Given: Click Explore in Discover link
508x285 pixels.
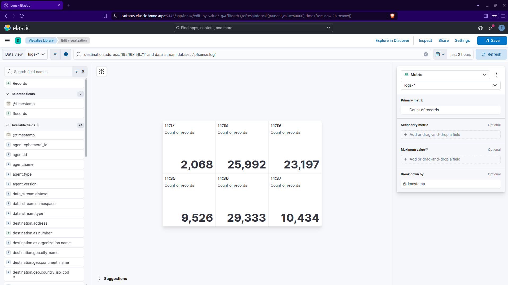Looking at the screenshot, I should [392, 41].
